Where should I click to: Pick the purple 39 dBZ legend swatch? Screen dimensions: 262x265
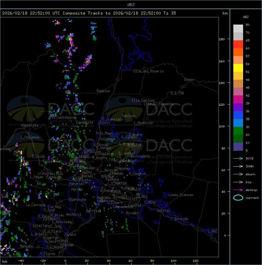238,107
